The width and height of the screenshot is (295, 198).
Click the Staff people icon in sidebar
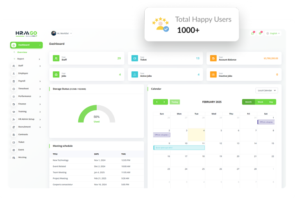click(14, 66)
